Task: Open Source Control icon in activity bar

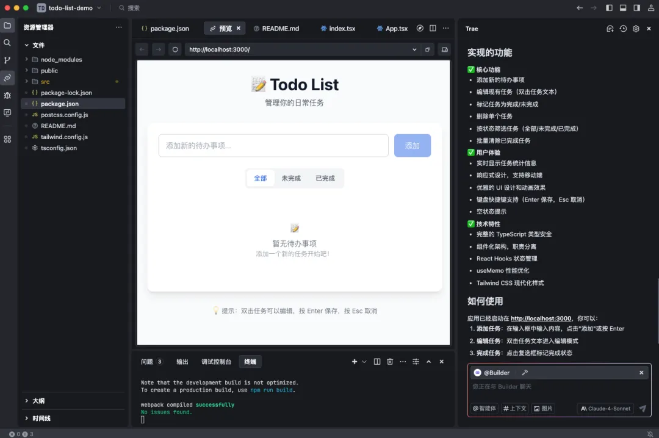Action: click(7, 60)
